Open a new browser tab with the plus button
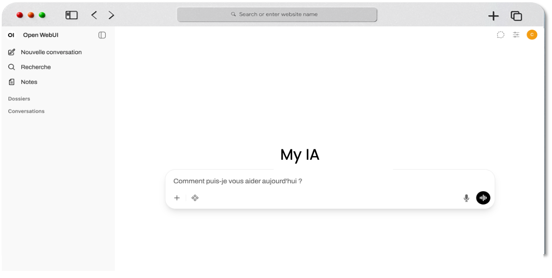 point(493,16)
